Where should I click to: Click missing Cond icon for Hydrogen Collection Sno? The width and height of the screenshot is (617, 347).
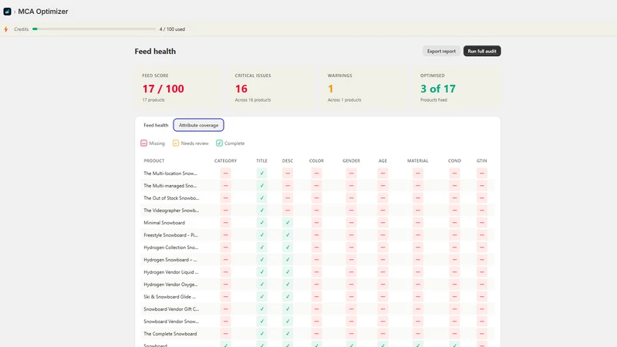pos(454,248)
